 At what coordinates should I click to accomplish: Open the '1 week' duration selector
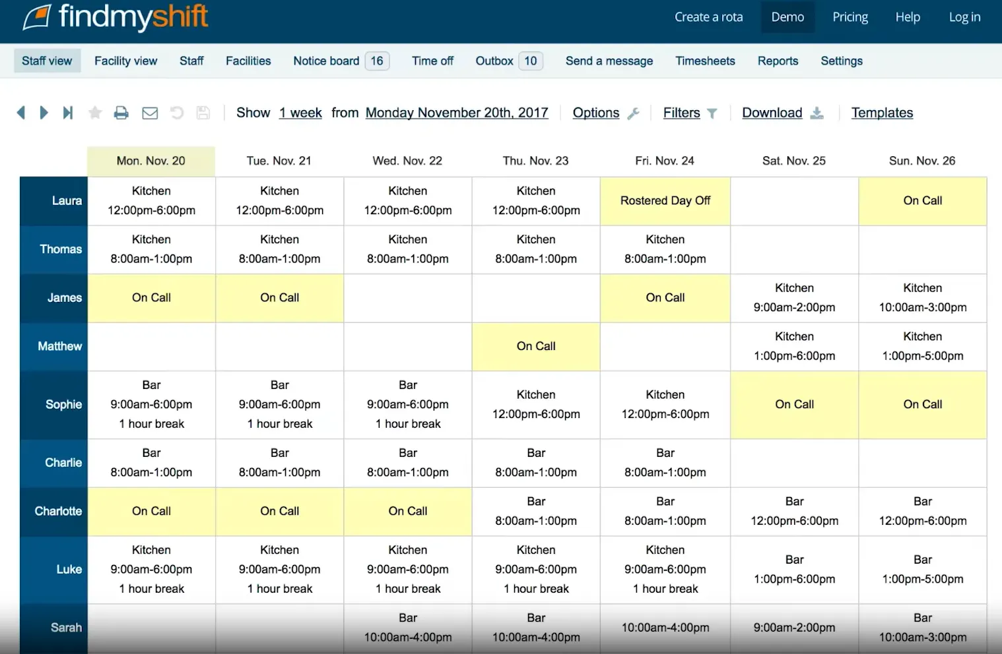click(300, 113)
